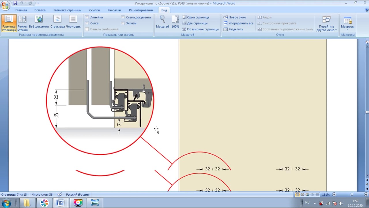
Task: Open the Рецензирование ribbon tab
Action: point(141,10)
